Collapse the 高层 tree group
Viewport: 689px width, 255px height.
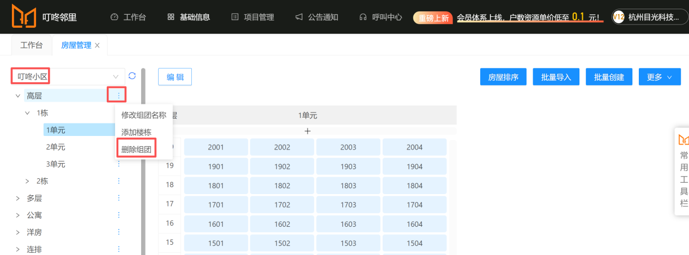pyautogui.click(x=18, y=96)
